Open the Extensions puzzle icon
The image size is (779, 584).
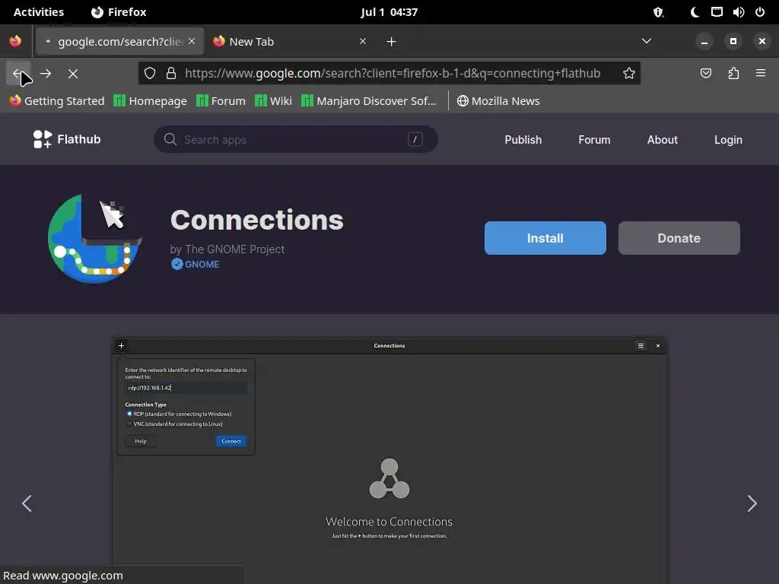point(733,74)
